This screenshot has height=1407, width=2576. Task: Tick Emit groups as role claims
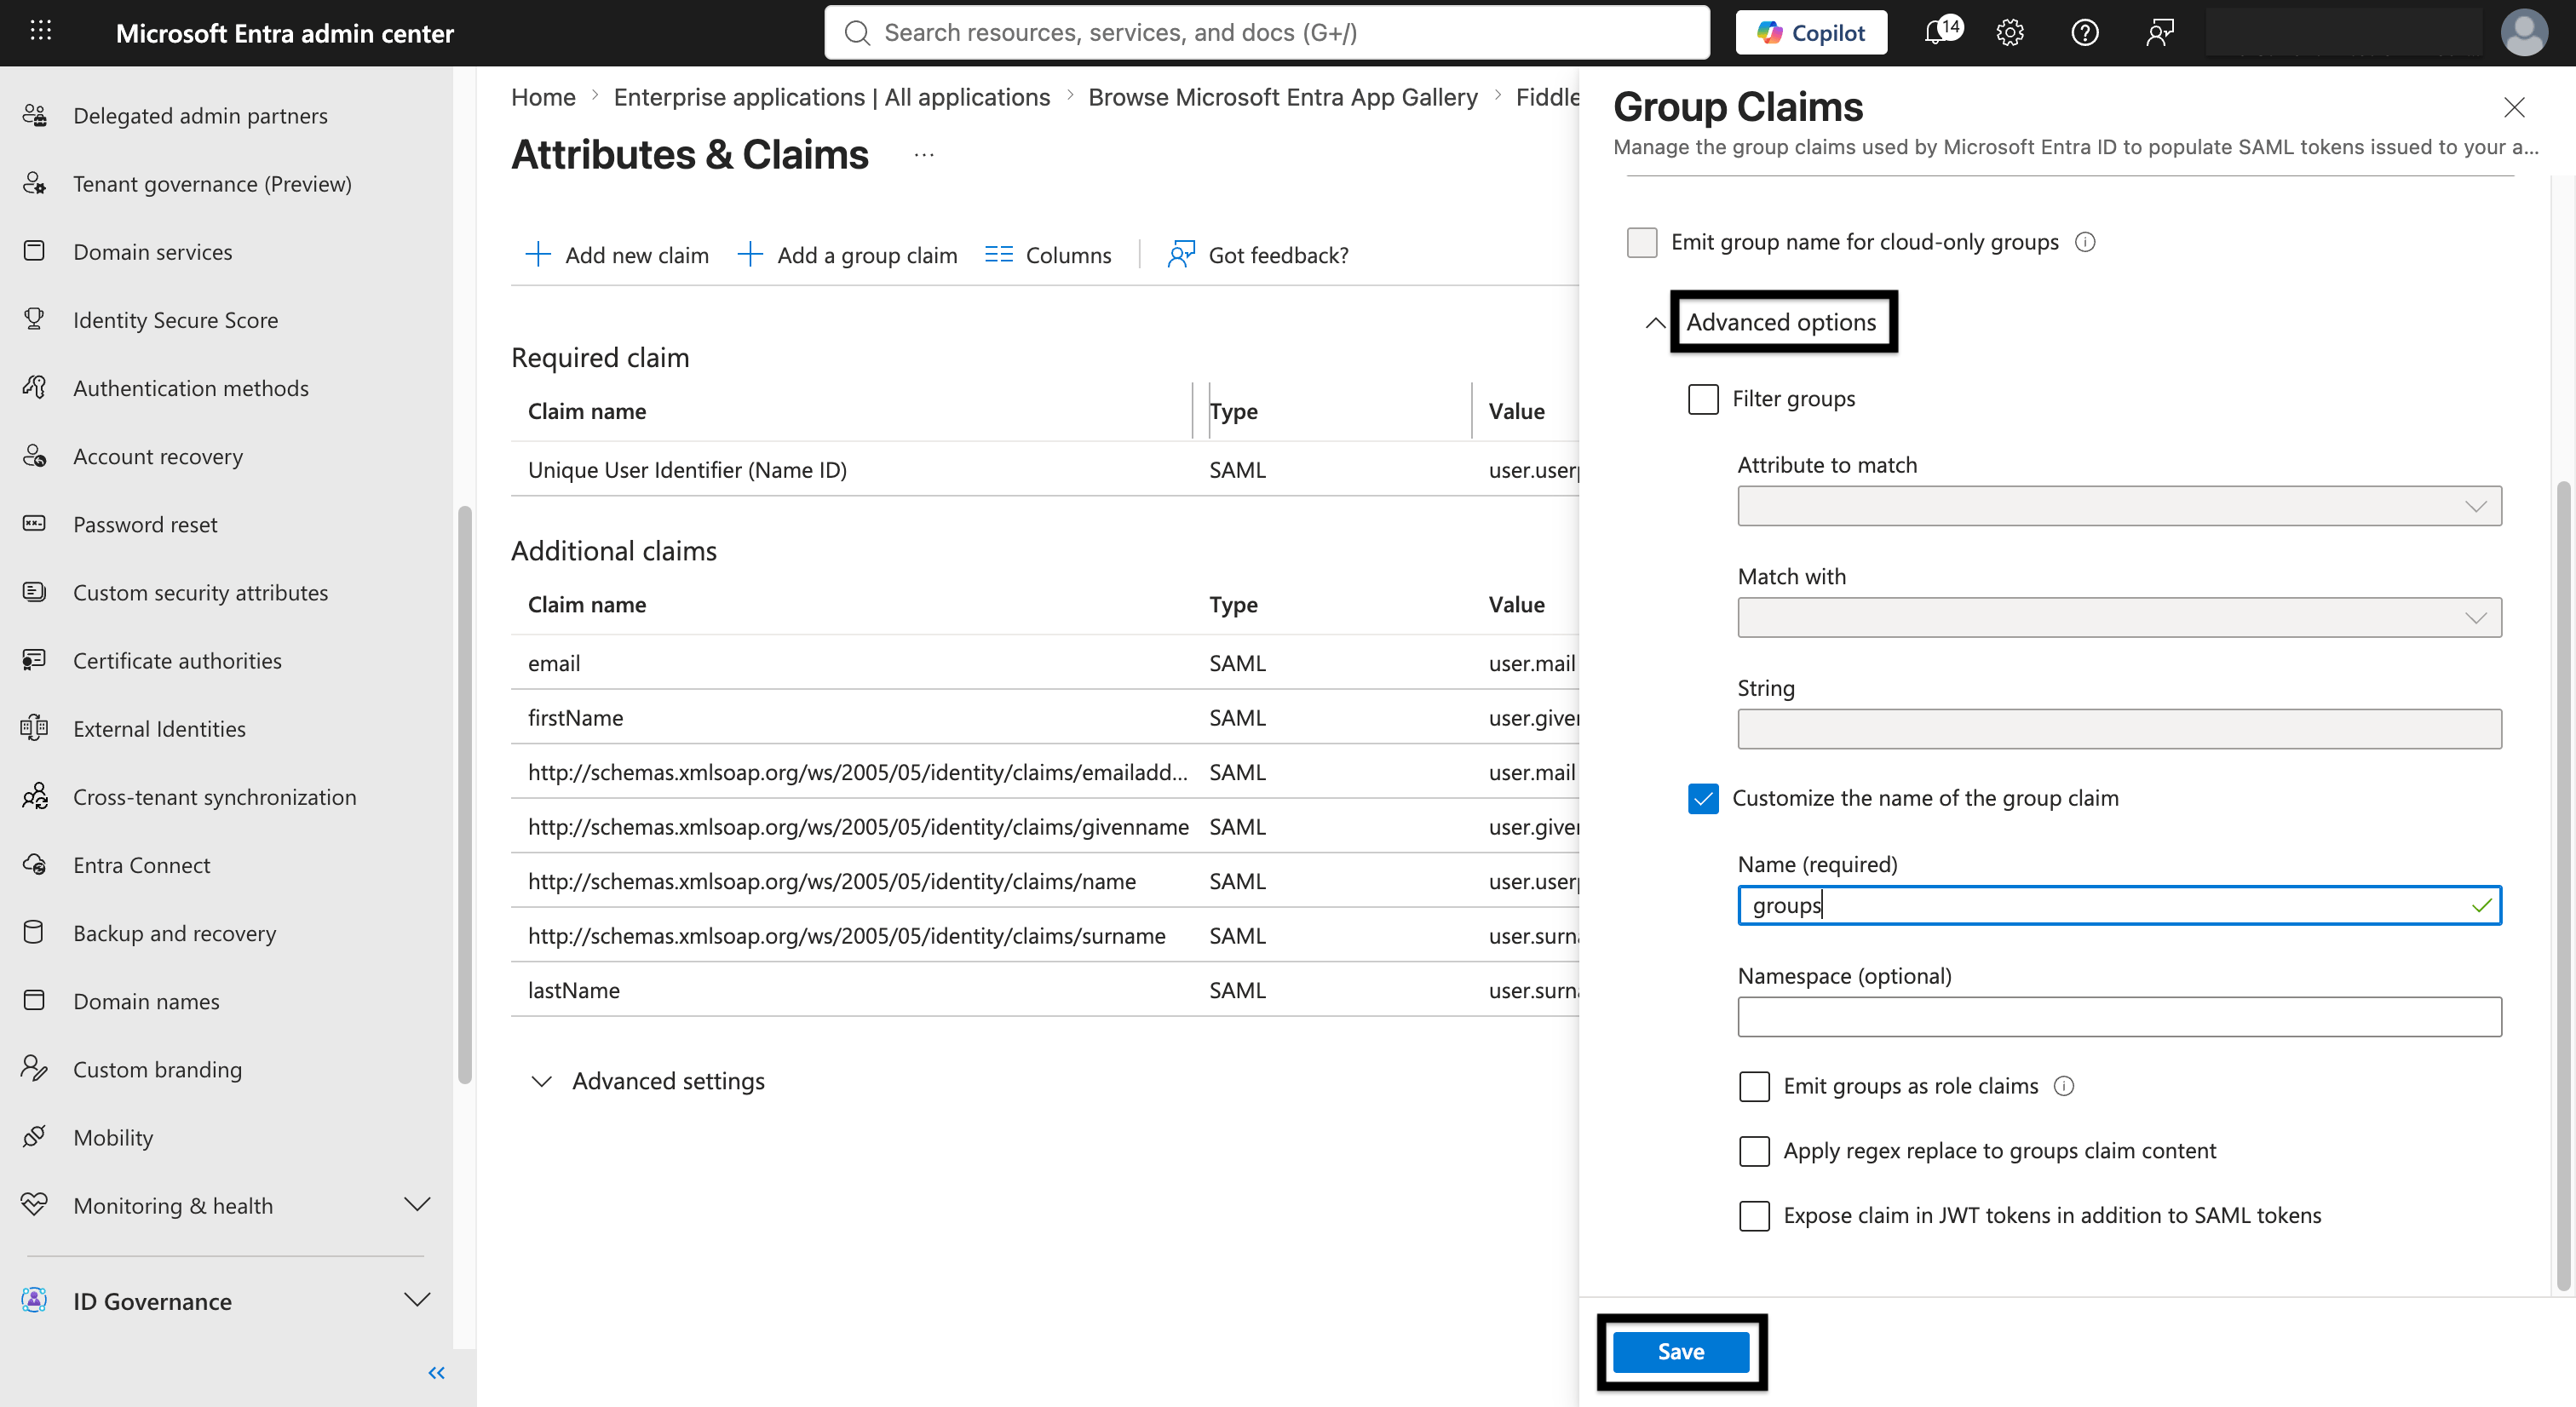click(1754, 1086)
